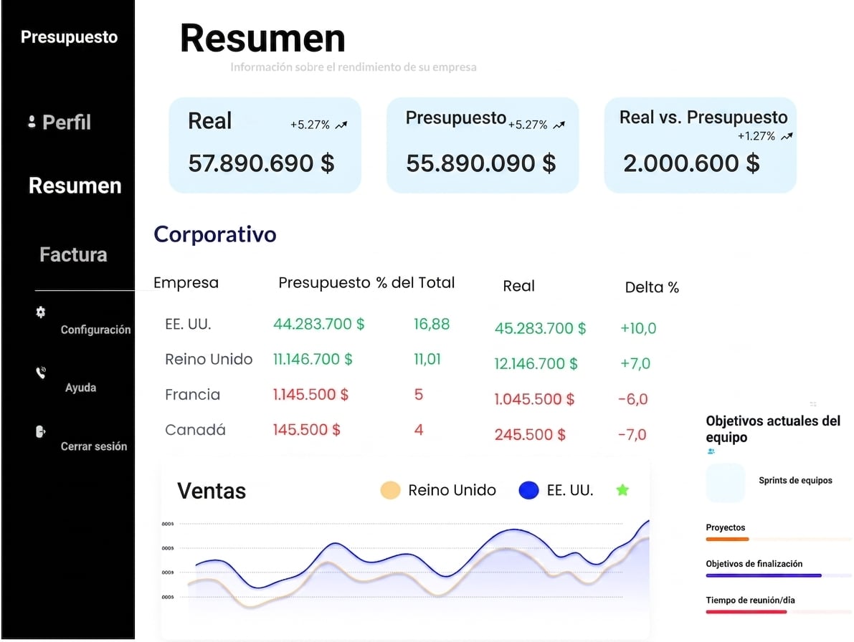Select the Reino Unido row name

pyautogui.click(x=209, y=359)
